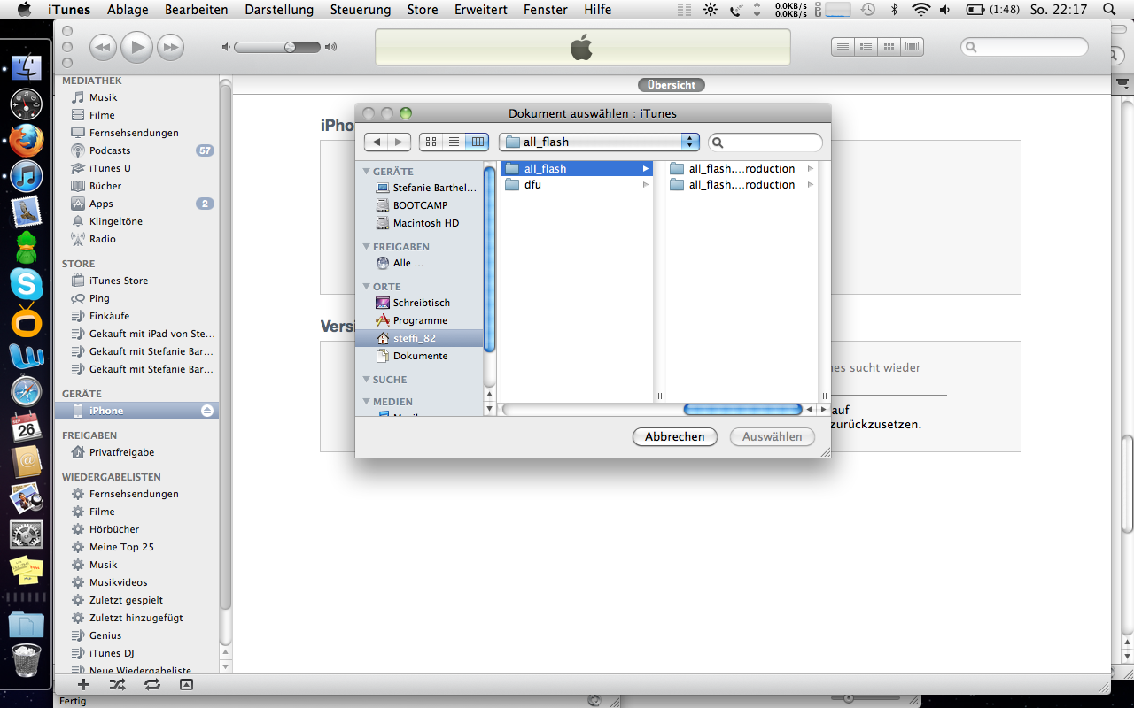Collapse the GERÄTE section in dialog

pos(367,172)
